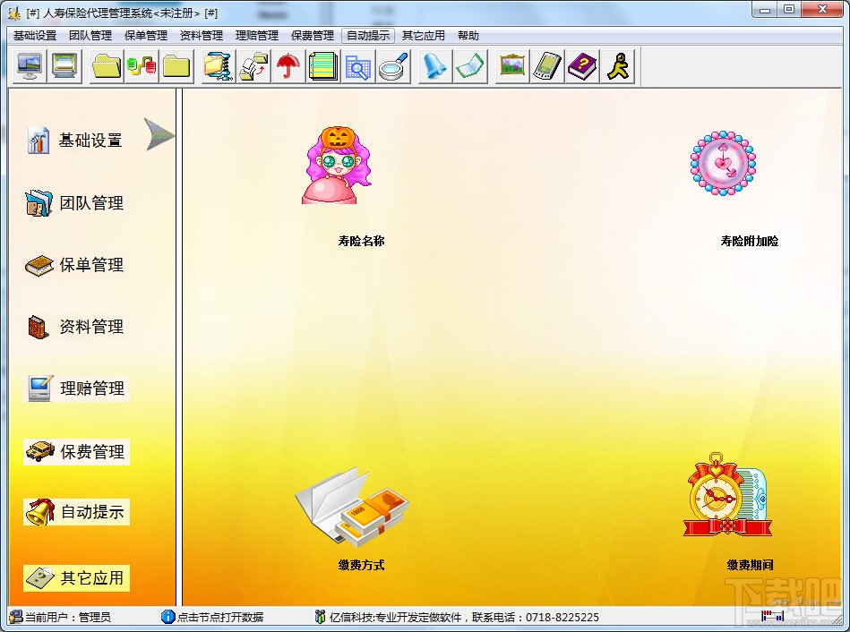Open the 保费管理 menu in the menu bar
The width and height of the screenshot is (850, 632).
tap(313, 36)
